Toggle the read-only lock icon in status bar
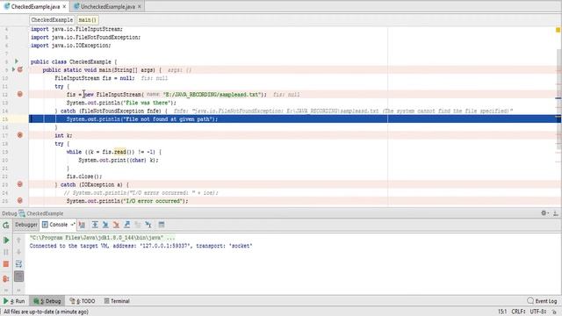The height and width of the screenshot is (316, 562). (x=554, y=312)
